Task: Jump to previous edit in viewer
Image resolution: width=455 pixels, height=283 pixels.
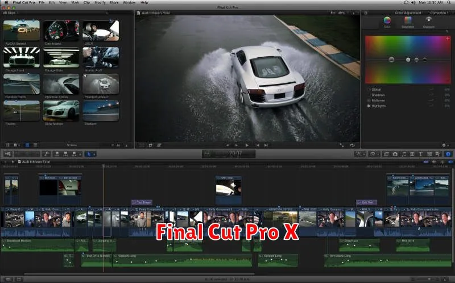Action: tap(258, 145)
